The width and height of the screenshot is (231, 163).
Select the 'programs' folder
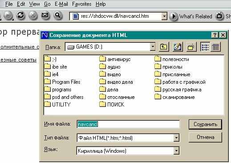(58, 90)
